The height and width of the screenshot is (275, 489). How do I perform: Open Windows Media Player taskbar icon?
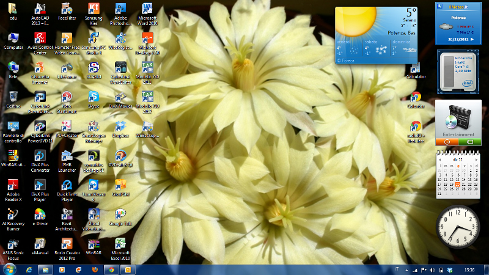(x=62, y=269)
